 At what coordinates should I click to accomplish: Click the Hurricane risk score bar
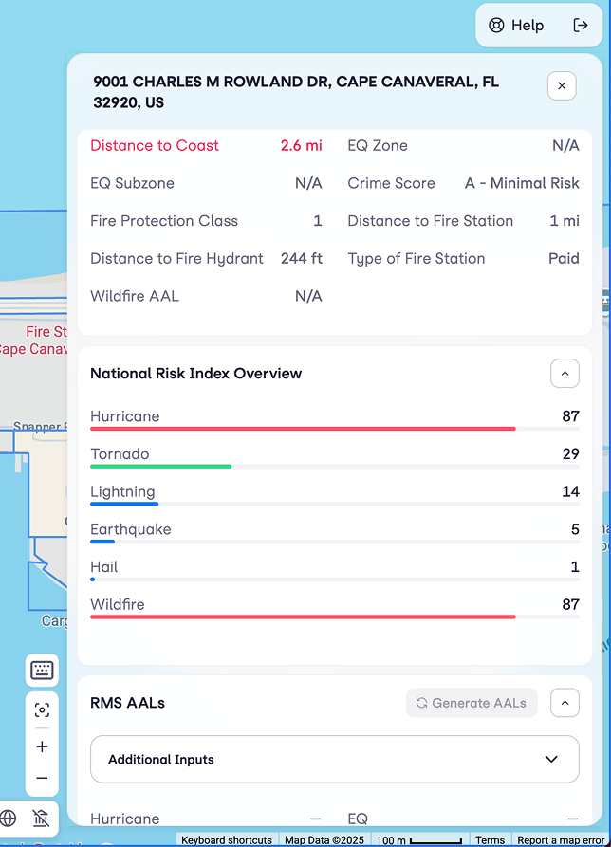(304, 429)
